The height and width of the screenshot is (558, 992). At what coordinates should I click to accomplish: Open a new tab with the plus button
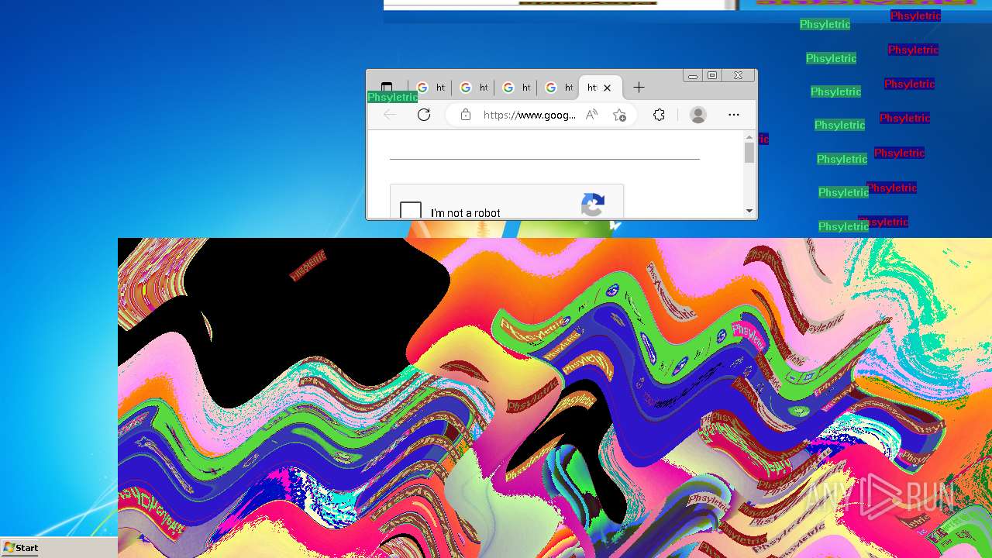[x=639, y=88]
